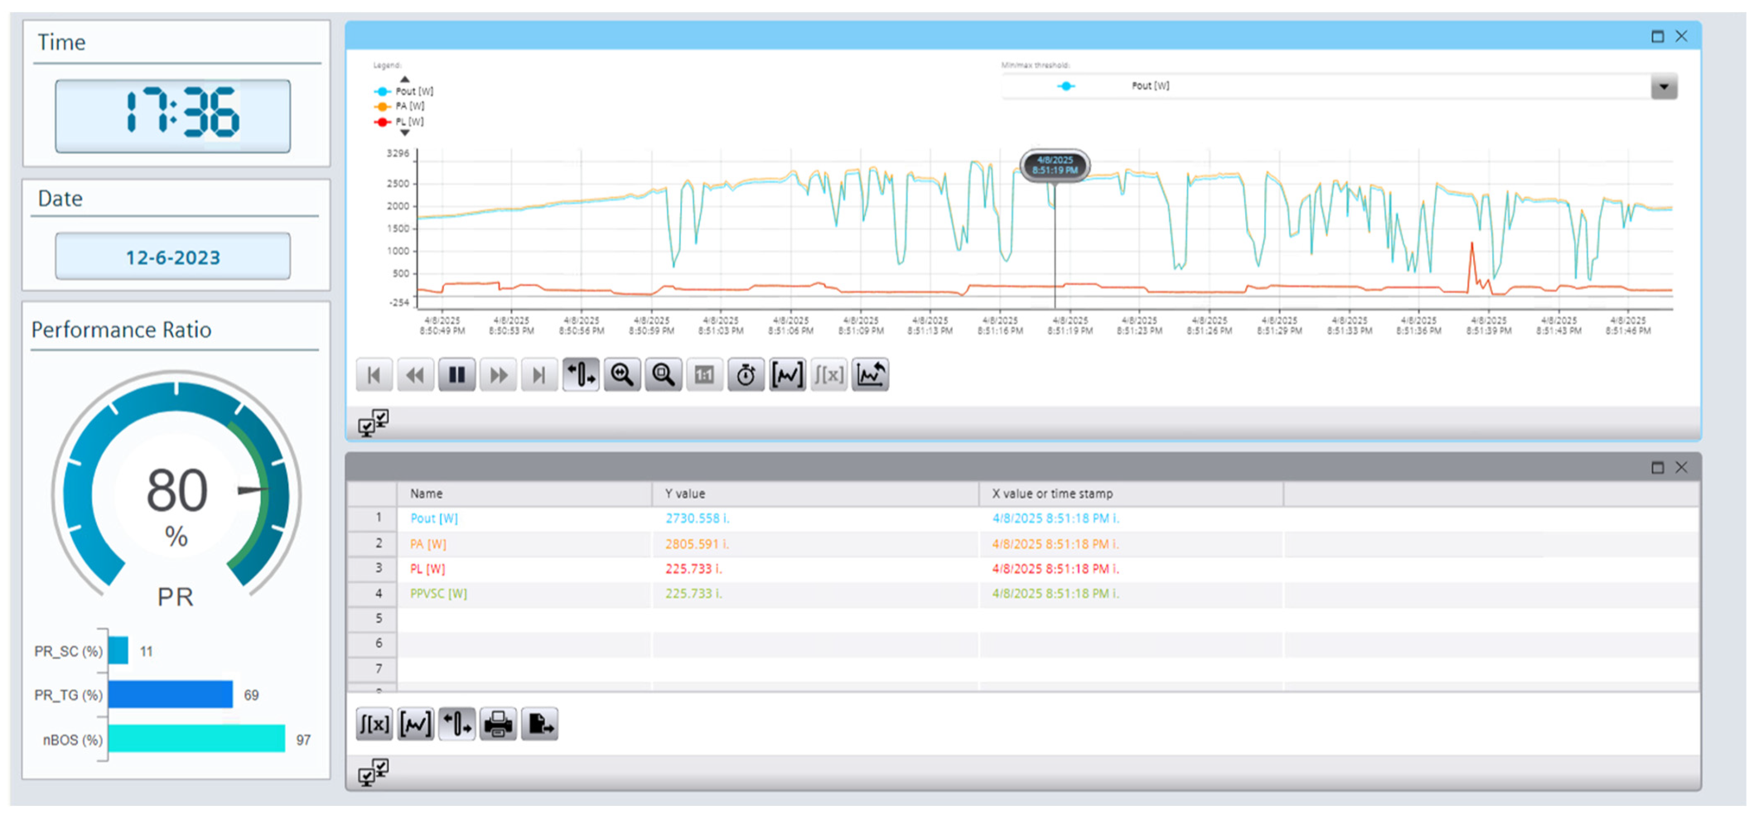Toggle Pout [W] trend in legend
The height and width of the screenshot is (817, 1757).
[413, 91]
